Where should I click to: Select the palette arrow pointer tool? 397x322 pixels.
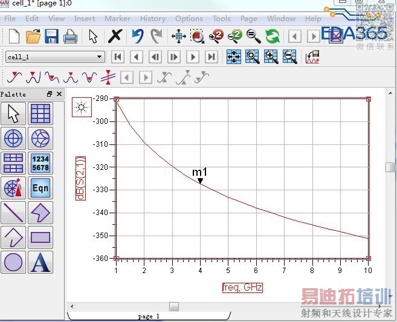pos(13,114)
